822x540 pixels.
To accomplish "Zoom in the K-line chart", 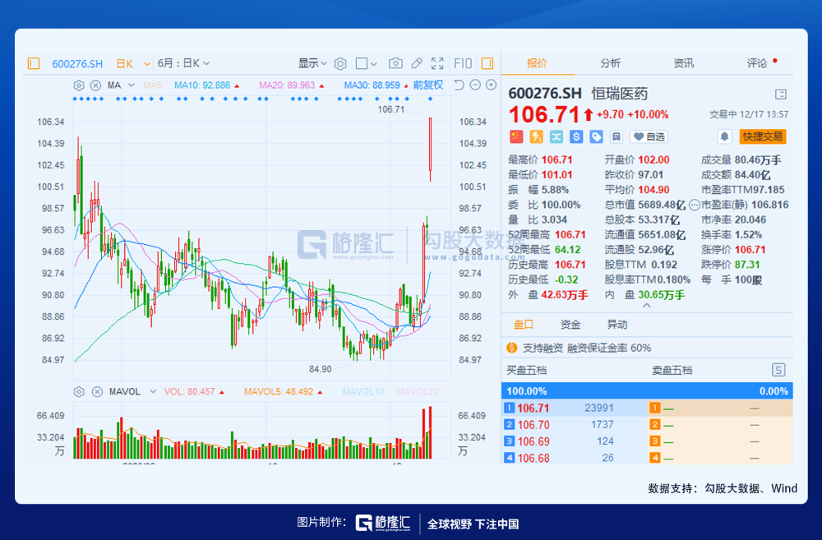I will 492,85.
